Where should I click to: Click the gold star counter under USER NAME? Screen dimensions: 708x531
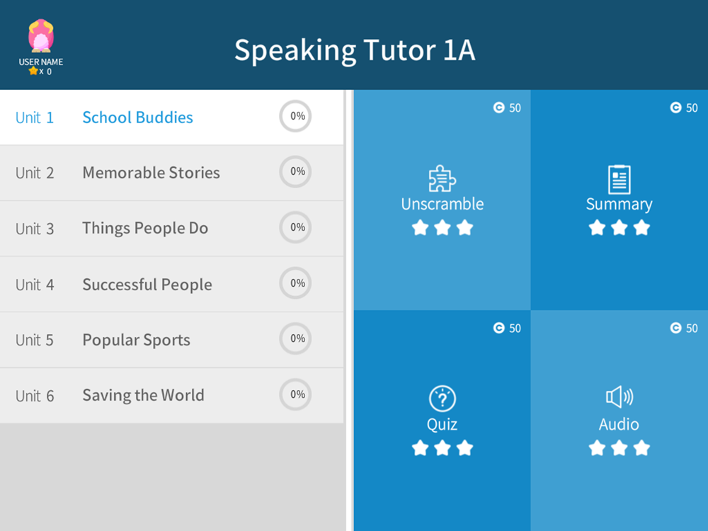pyautogui.click(x=40, y=72)
